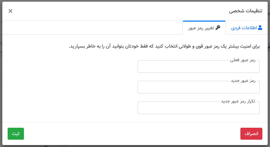Click the تنظیمات شخصی dialog title
Image resolution: width=270 pixels, height=147 pixels.
[x=245, y=11]
